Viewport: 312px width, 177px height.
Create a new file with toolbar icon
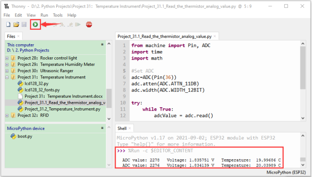pos(8,25)
